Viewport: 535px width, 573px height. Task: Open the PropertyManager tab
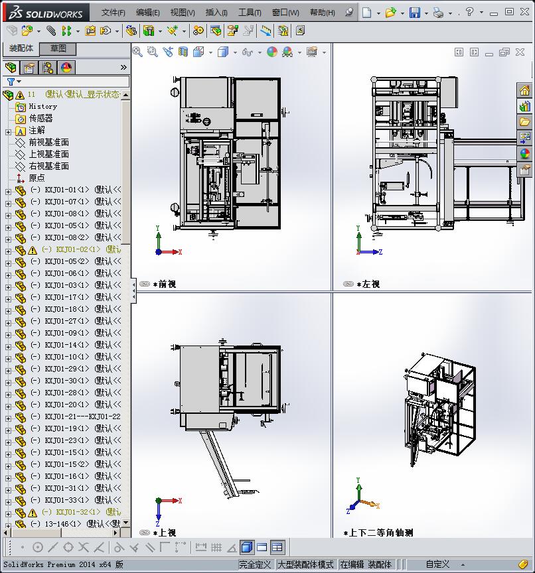pos(29,68)
